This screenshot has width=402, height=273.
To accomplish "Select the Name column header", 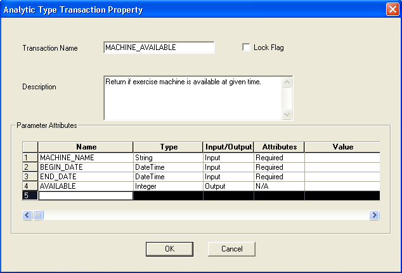I will click(86, 147).
